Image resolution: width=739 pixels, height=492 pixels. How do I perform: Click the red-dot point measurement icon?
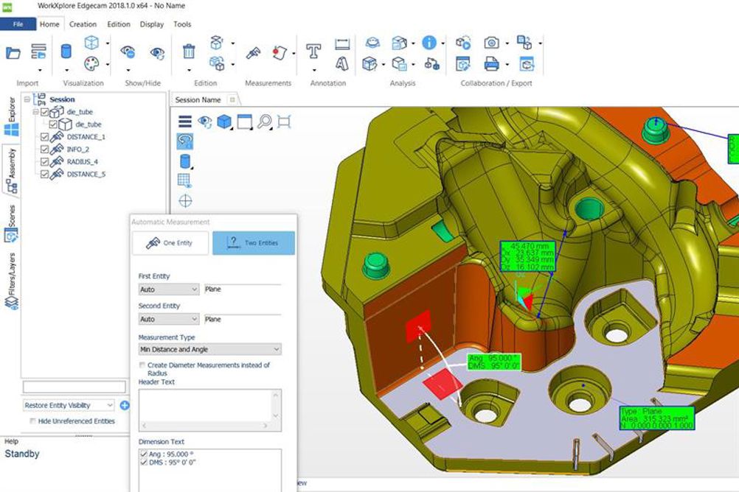click(280, 52)
